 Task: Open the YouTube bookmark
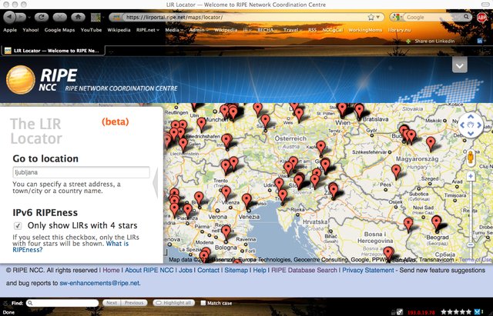point(91,30)
